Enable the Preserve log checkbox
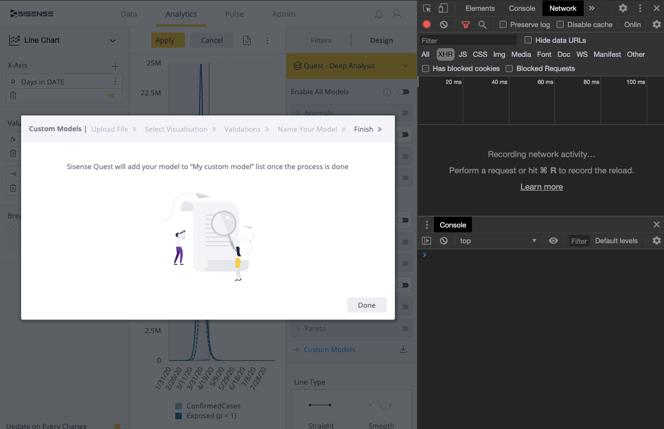 pyautogui.click(x=503, y=24)
